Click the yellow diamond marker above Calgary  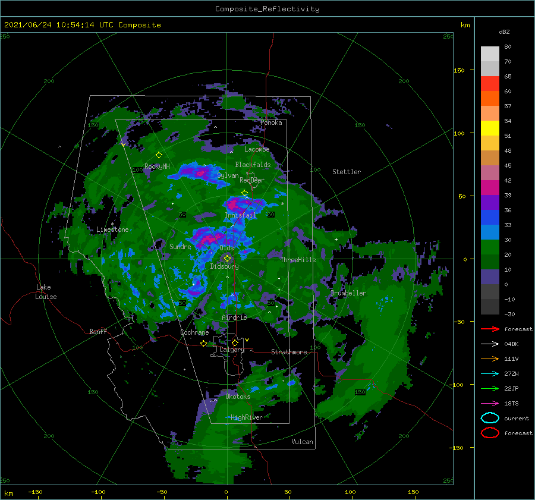pyautogui.click(x=235, y=342)
